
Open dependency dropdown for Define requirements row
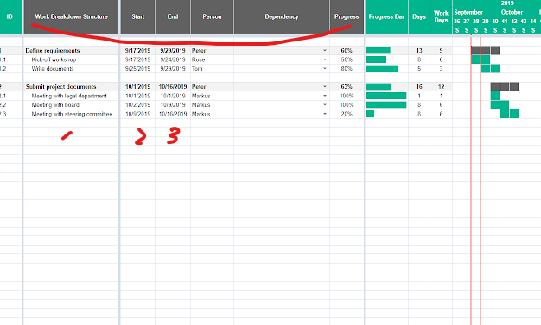coord(325,51)
